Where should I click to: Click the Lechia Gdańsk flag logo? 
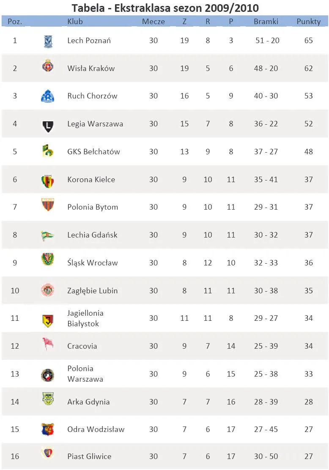pyautogui.click(x=47, y=235)
